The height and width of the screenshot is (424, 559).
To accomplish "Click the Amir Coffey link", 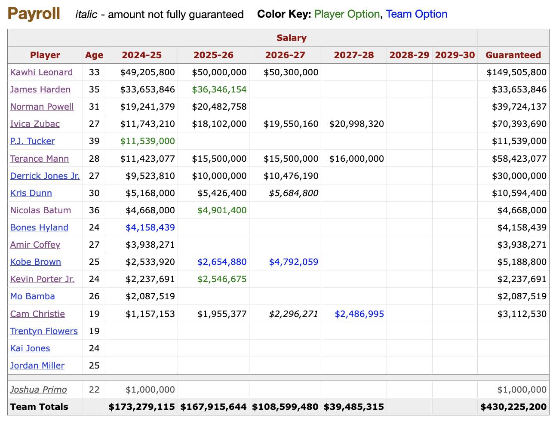I will point(35,245).
